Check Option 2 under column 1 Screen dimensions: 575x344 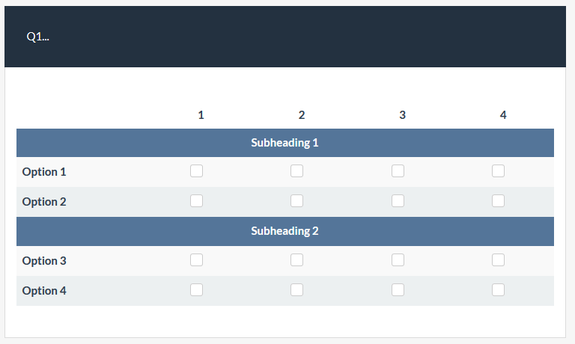196,200
